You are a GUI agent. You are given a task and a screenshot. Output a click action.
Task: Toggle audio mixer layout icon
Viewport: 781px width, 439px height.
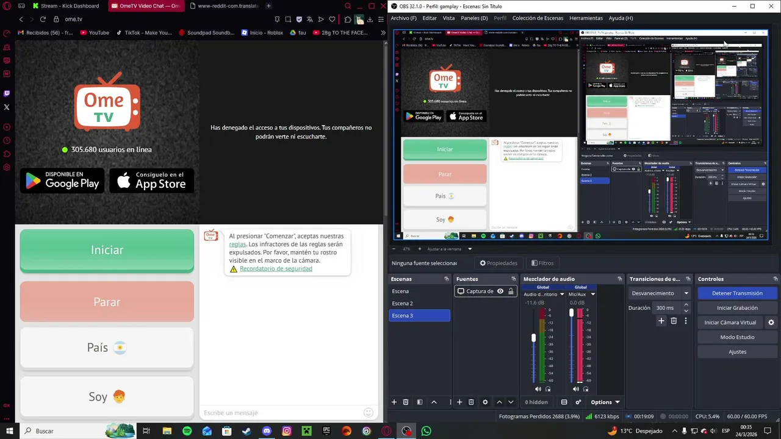(564, 402)
